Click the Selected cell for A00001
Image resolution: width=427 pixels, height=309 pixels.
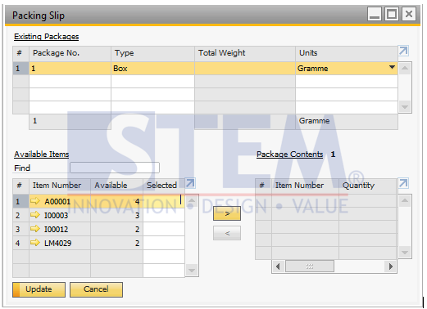tap(164, 201)
